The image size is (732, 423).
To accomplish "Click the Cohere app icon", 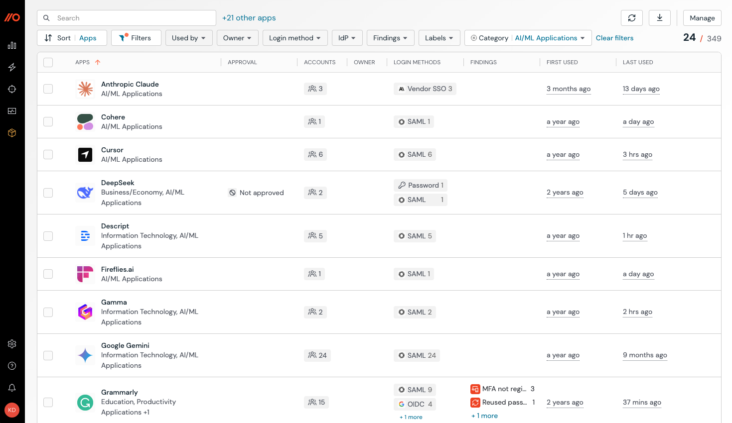I will (85, 121).
